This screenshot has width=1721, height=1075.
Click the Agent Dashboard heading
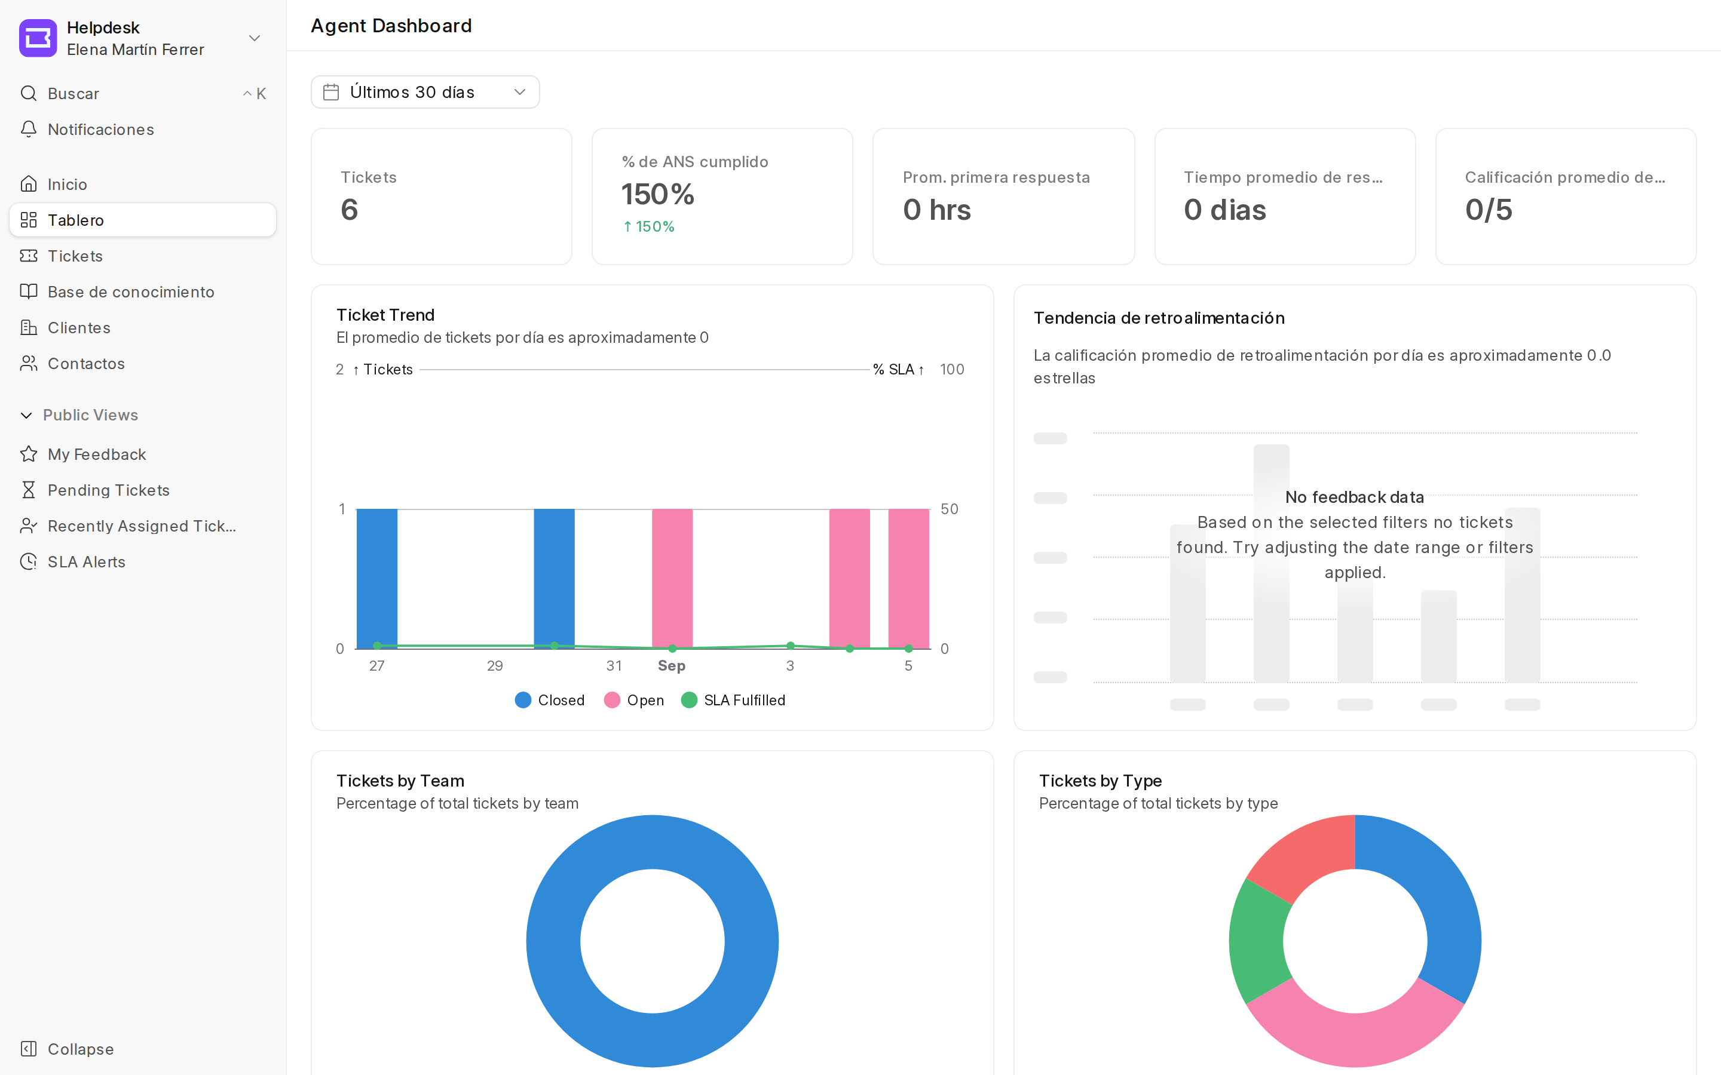pos(391,26)
